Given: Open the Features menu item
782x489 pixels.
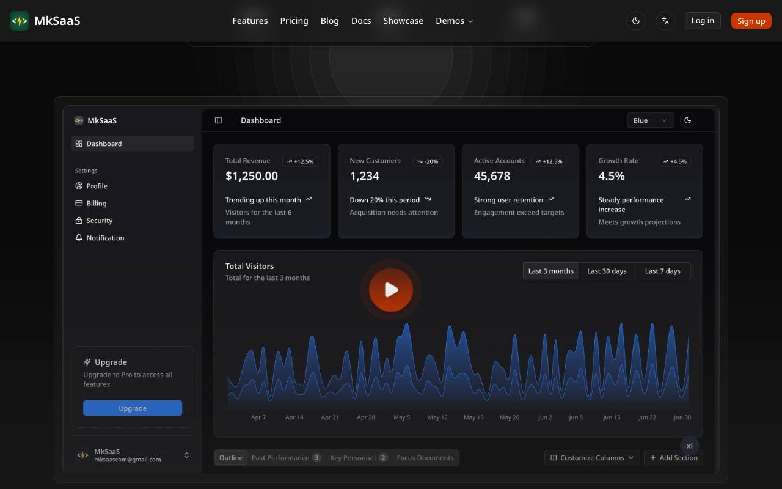Looking at the screenshot, I should tap(250, 21).
